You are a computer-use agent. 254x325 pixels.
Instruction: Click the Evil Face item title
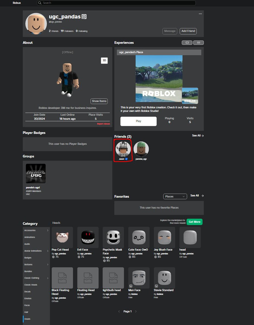83,250
